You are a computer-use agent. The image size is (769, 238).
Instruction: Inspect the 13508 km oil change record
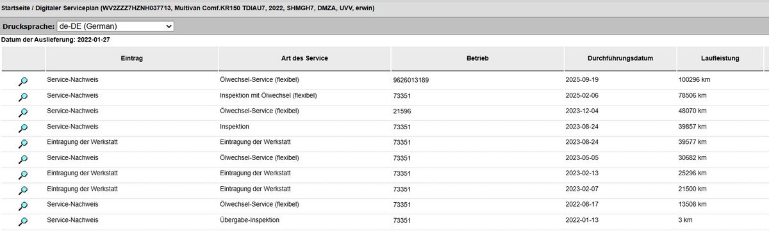coord(23,205)
